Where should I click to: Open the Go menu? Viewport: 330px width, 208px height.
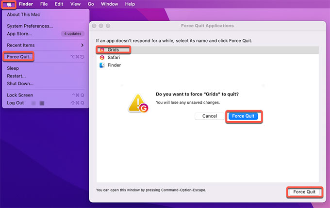pos(91,4)
